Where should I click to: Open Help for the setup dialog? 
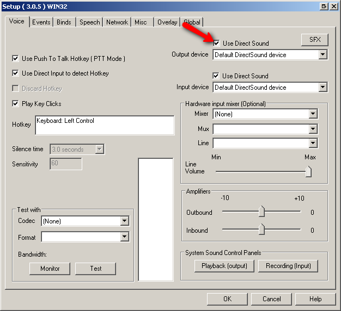[315, 299]
